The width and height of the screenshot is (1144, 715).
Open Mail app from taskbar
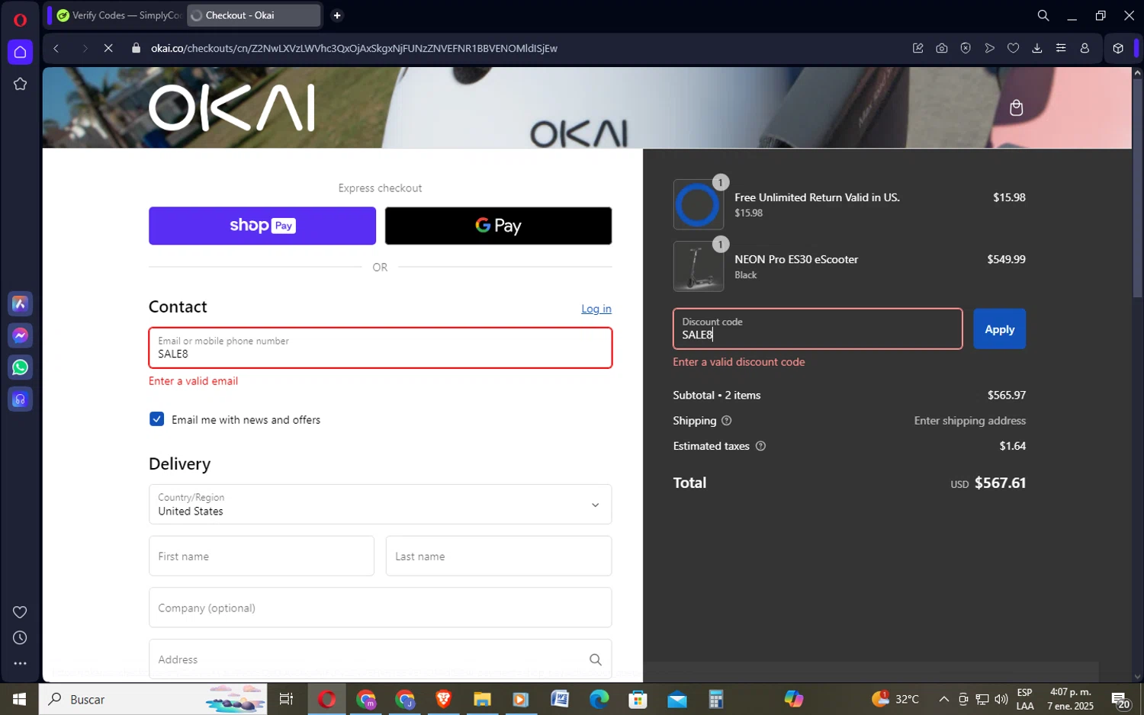point(676,699)
